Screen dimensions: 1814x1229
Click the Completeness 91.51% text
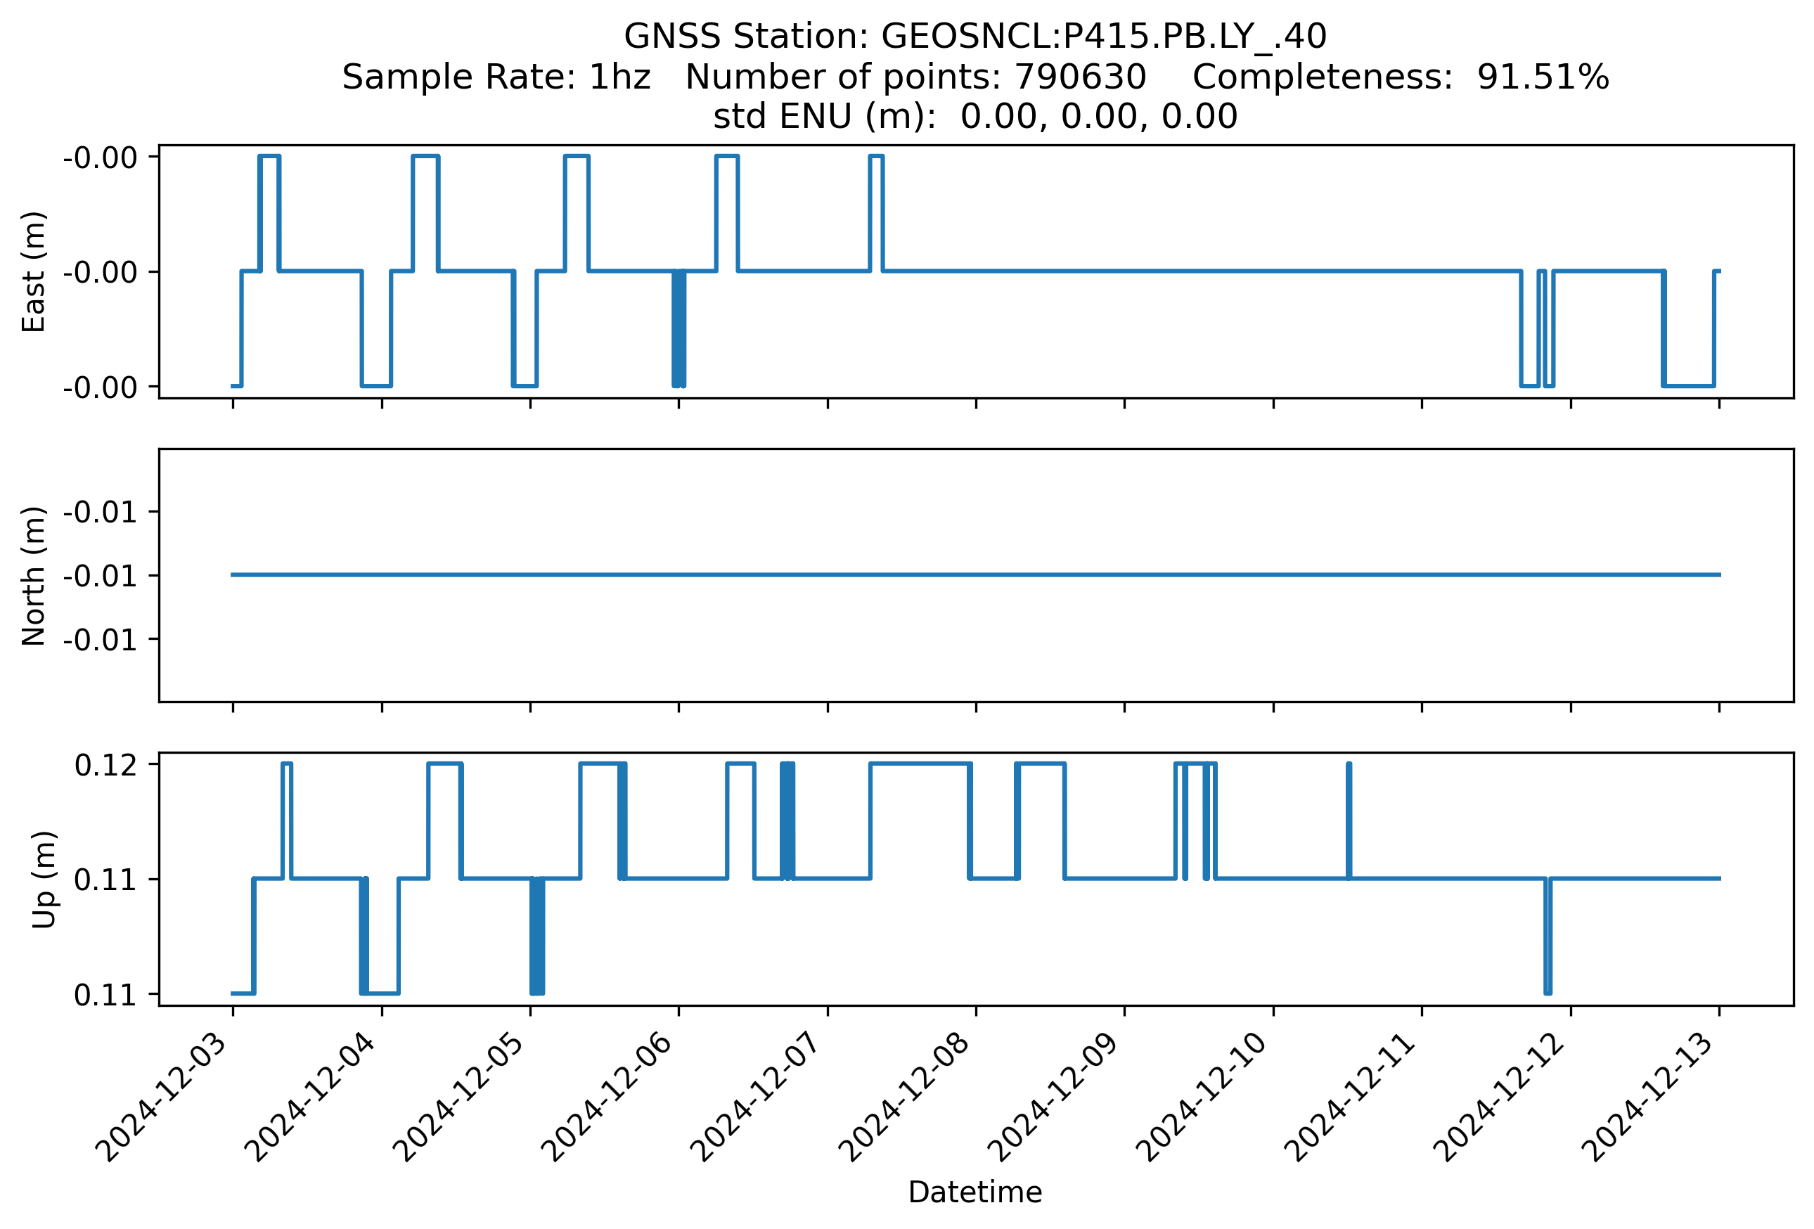[x=1401, y=77]
